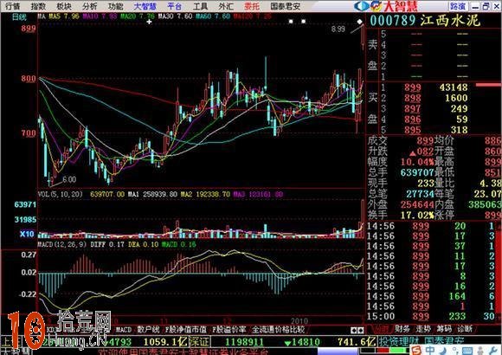
Task: Open the 投资理财 link in status bar
Action: tap(400, 342)
